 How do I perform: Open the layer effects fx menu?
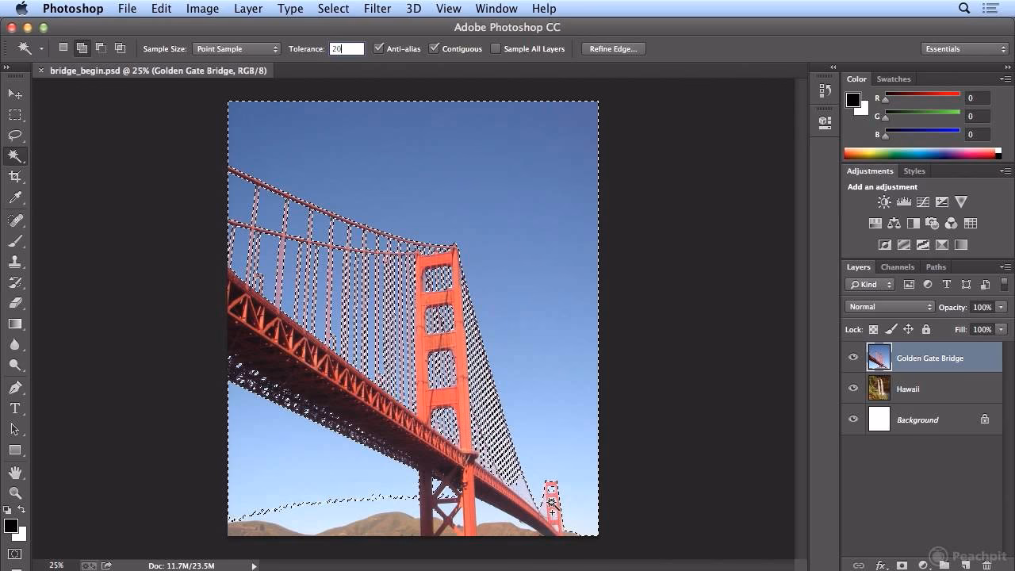[x=881, y=565]
